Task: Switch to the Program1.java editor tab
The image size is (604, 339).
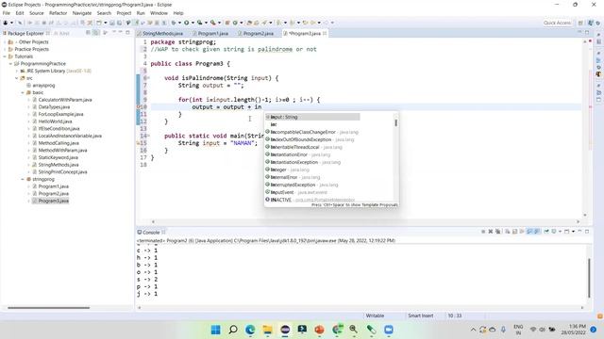Action: 213,34
